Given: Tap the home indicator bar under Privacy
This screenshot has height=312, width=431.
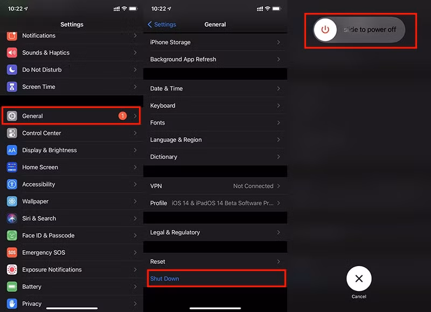Looking at the screenshot, I should (72, 308).
